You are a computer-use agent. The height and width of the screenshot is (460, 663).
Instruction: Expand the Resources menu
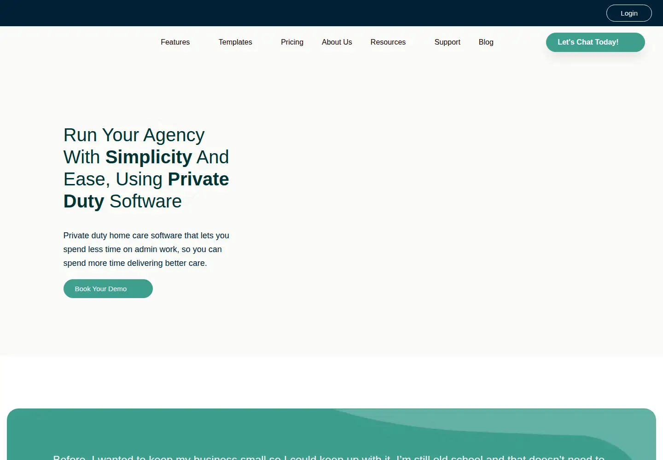388,42
